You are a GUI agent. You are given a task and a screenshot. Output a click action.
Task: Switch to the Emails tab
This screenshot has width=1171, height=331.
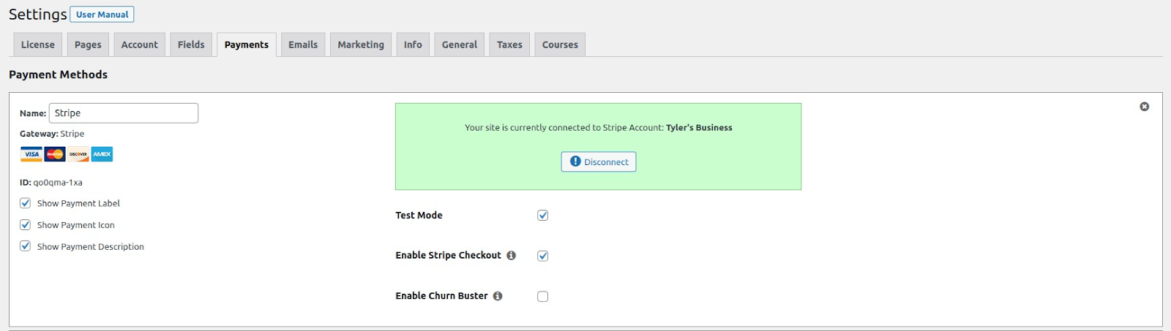click(x=303, y=45)
